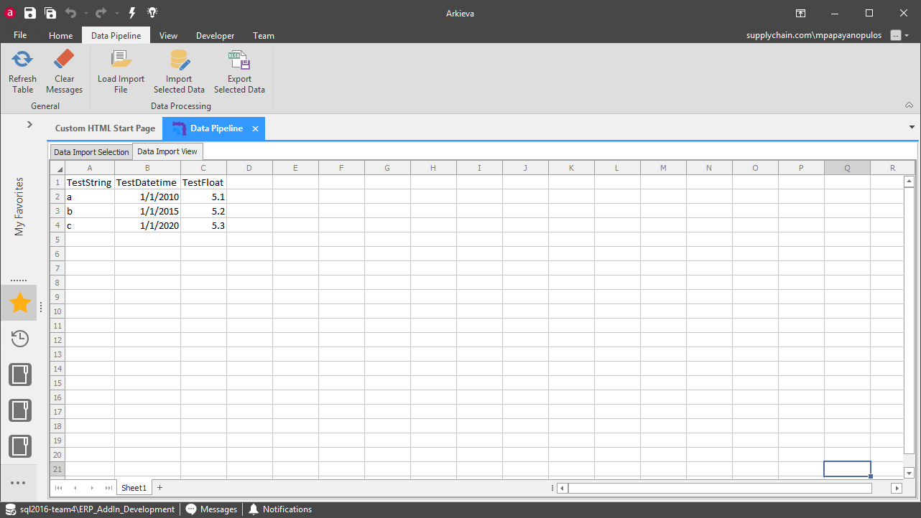921x518 pixels.
Task: Click the vertical scrollbar up arrow
Action: click(909, 182)
